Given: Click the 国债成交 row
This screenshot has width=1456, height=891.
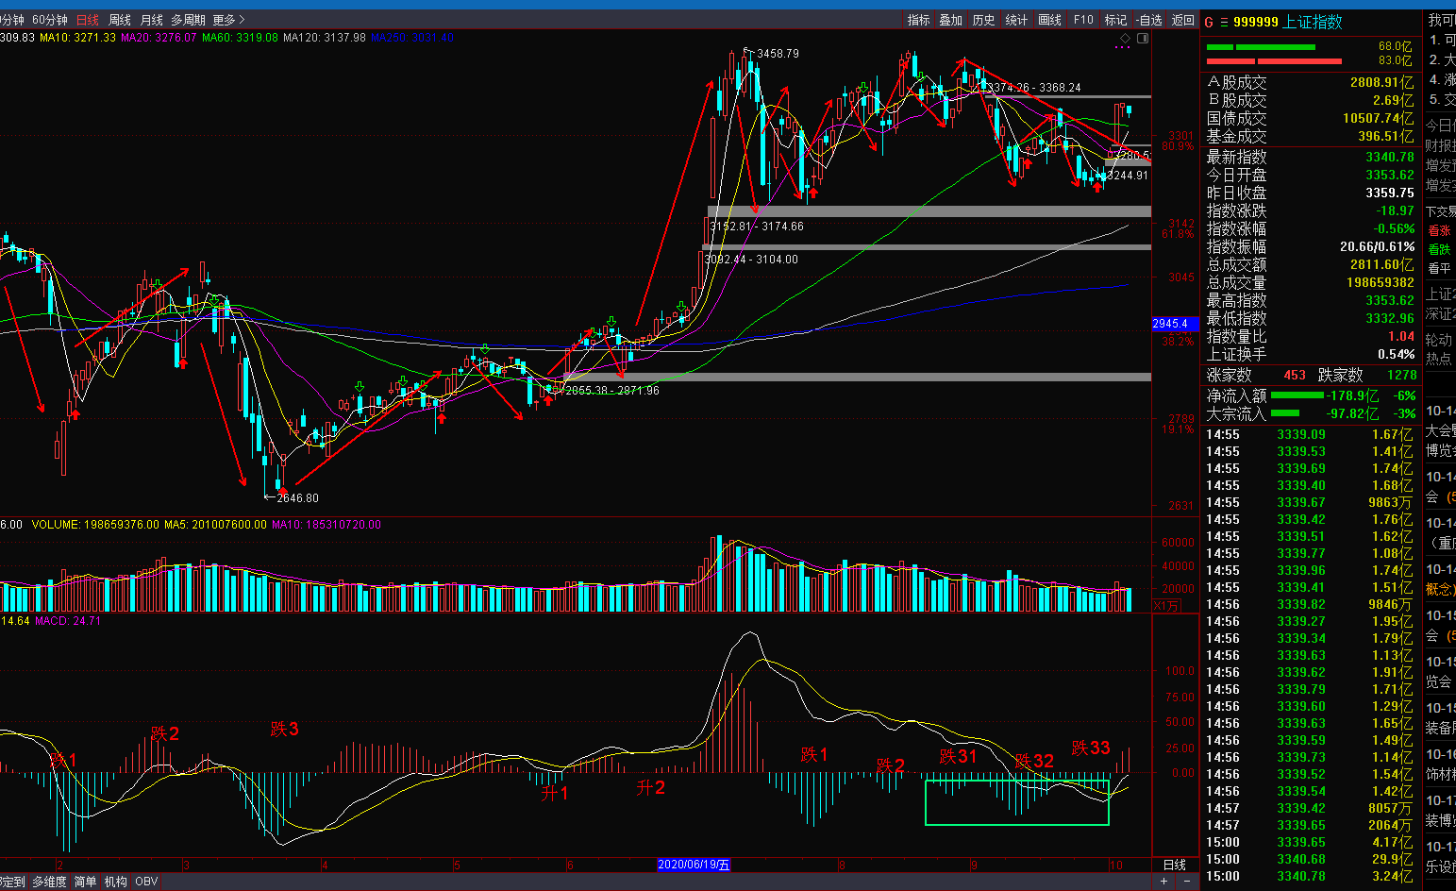Looking at the screenshot, I should point(1310,118).
